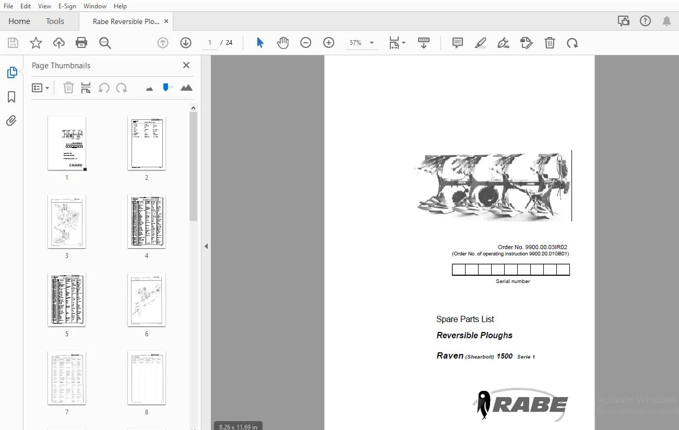The image size is (679, 430).
Task: Rotate thumbnails counterclockwise
Action: click(x=104, y=88)
